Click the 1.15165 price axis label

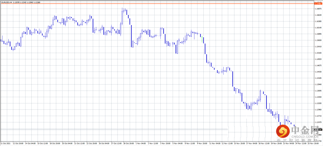pyautogui.click(x=319, y=53)
